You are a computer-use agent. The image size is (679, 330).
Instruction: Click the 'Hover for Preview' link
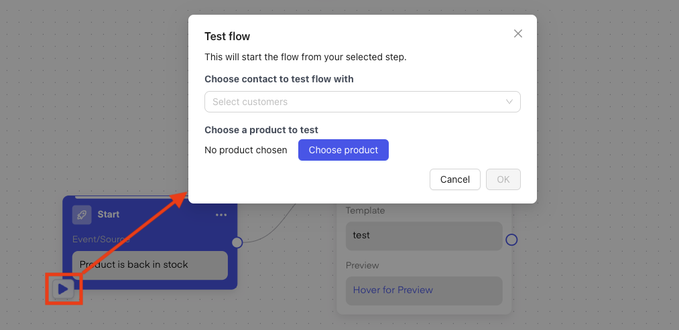tap(393, 290)
